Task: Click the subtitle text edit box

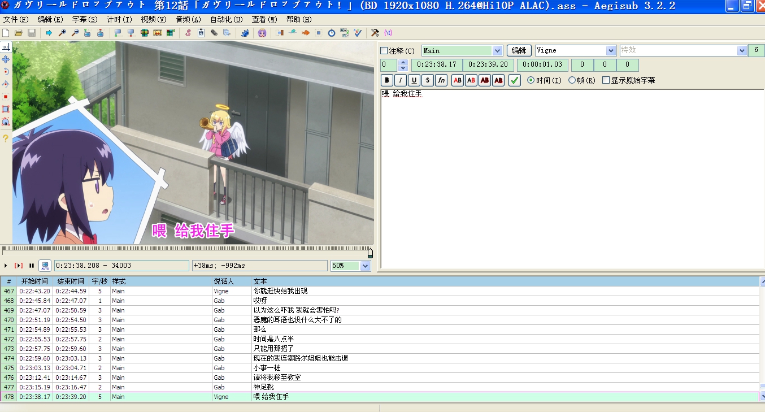Action: click(572, 179)
